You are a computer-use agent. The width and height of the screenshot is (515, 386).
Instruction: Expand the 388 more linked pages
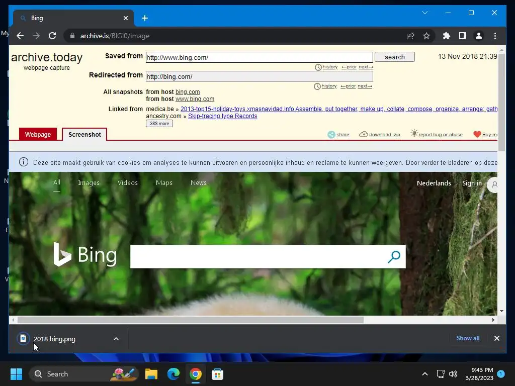click(159, 124)
